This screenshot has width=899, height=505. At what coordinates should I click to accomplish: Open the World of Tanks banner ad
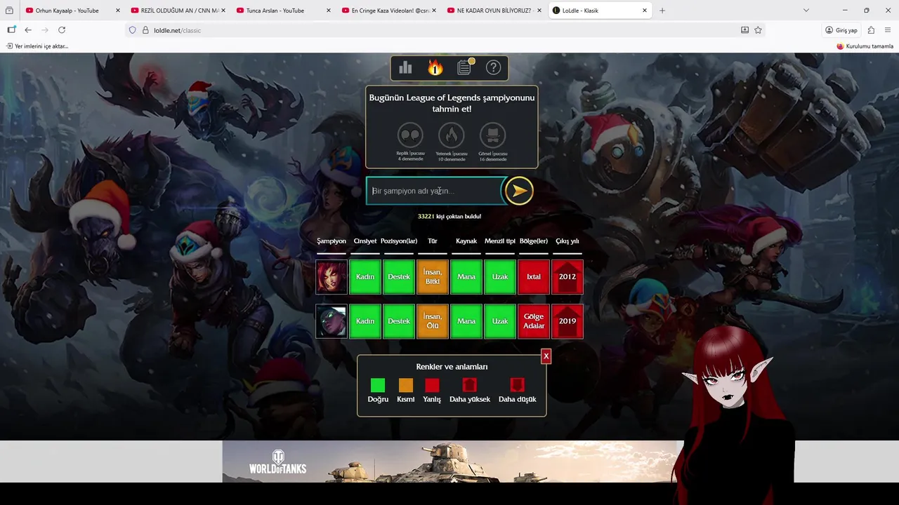449,462
